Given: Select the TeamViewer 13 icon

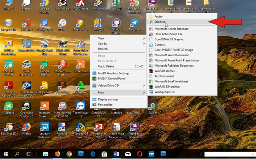Looking at the screenshot, I should coord(80,109).
